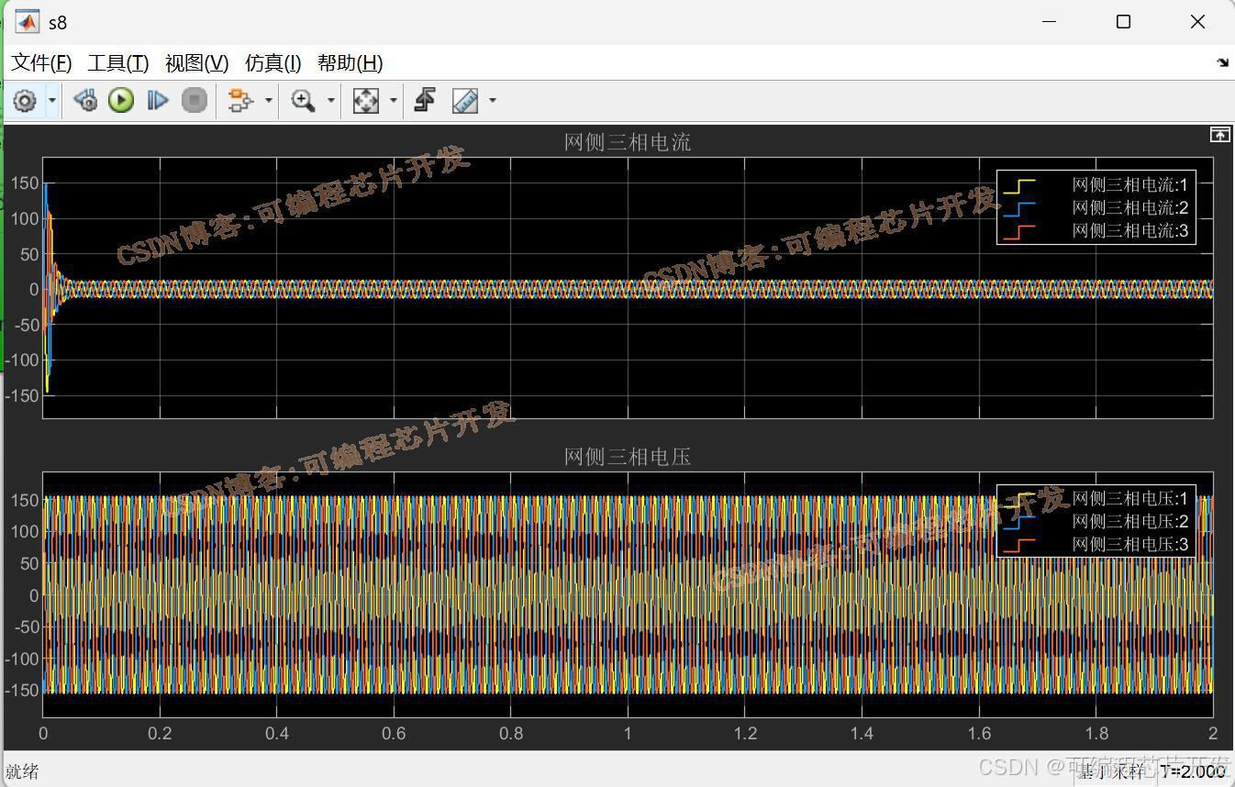Image resolution: width=1235 pixels, height=787 pixels.
Task: Click the scale axes limits icon
Action: click(x=366, y=100)
